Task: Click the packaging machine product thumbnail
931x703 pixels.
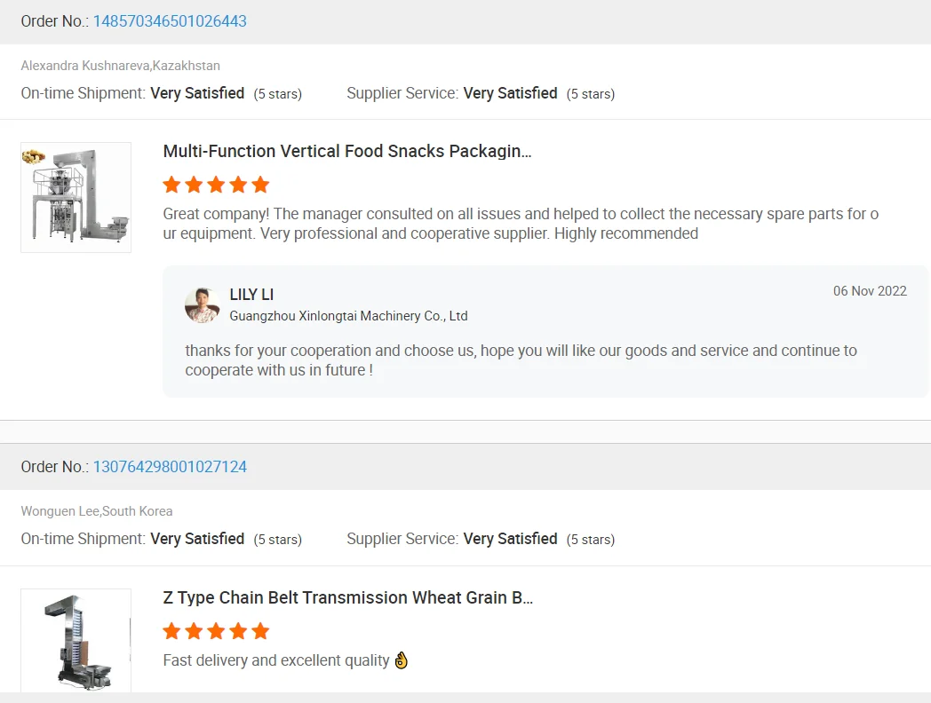Action: [76, 197]
